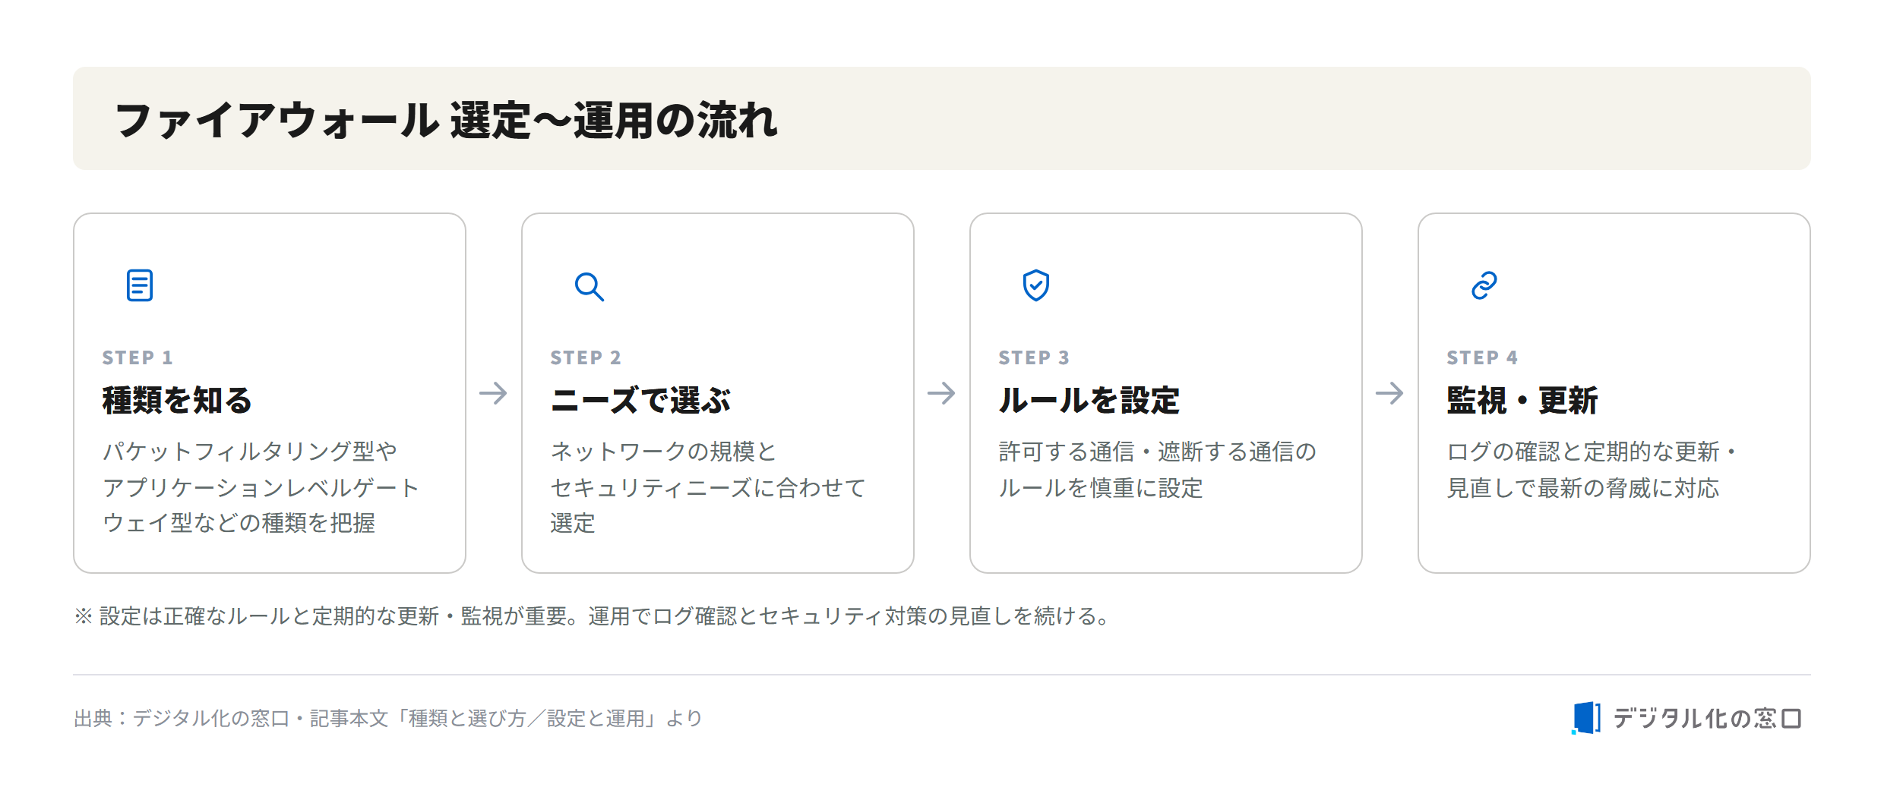Select the ニーズで選ぶ heading
The width and height of the screenshot is (1884, 806).
[640, 400]
